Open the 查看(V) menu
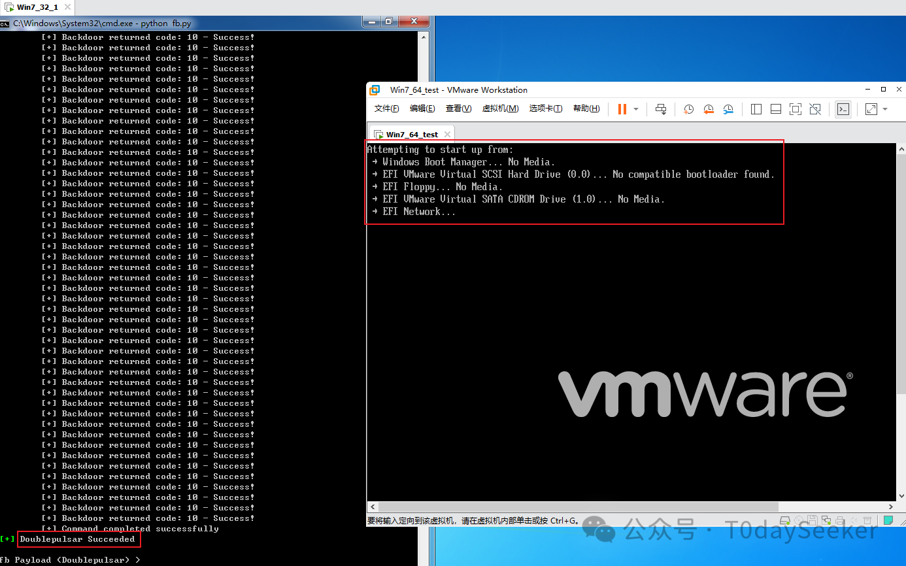This screenshot has width=906, height=566. click(458, 108)
